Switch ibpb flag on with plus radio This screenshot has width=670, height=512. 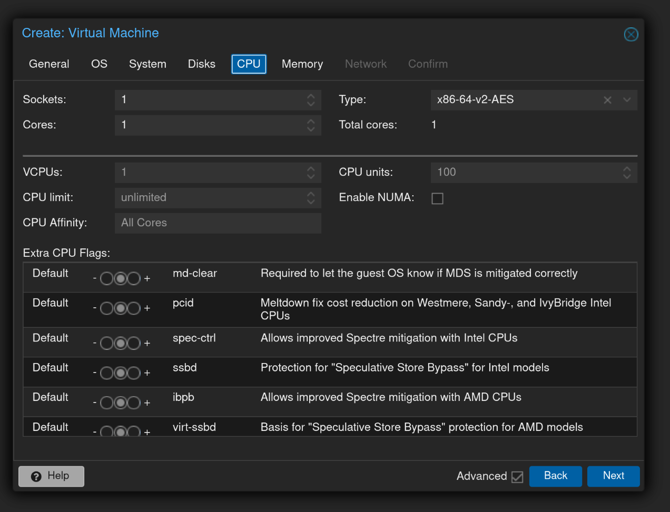coord(134,403)
